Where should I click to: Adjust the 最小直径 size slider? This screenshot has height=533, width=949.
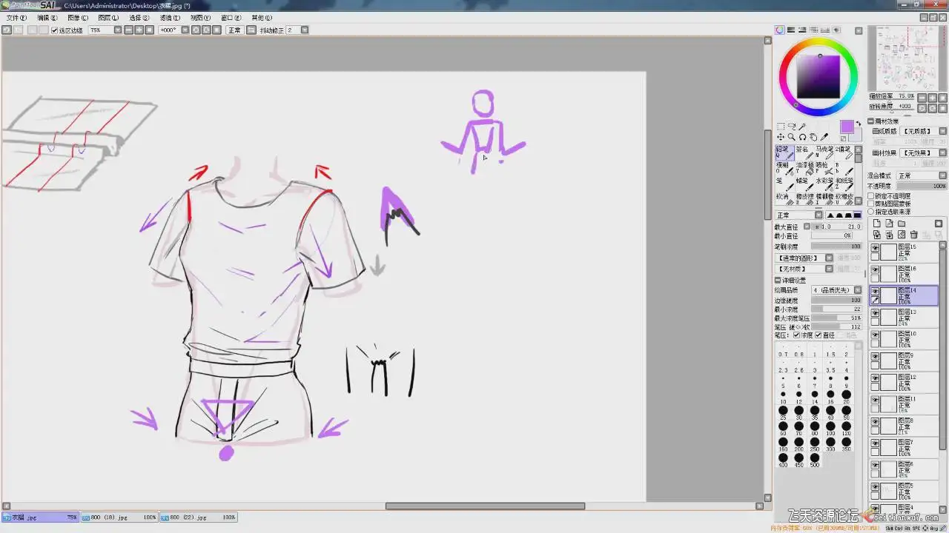tap(832, 235)
